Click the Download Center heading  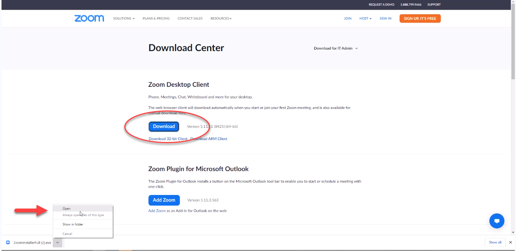click(186, 48)
